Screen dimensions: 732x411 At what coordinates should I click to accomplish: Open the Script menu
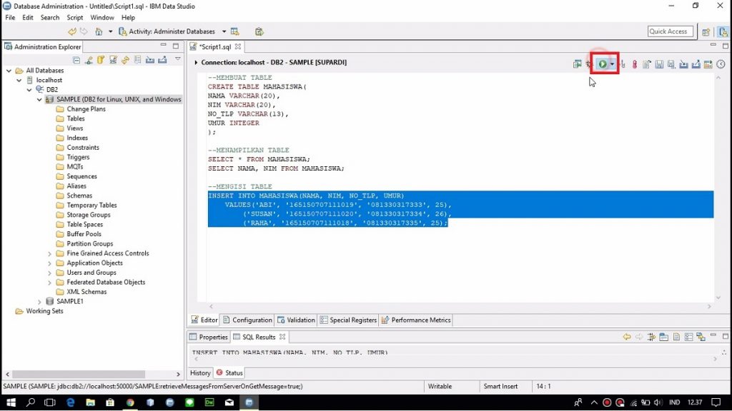(x=75, y=17)
